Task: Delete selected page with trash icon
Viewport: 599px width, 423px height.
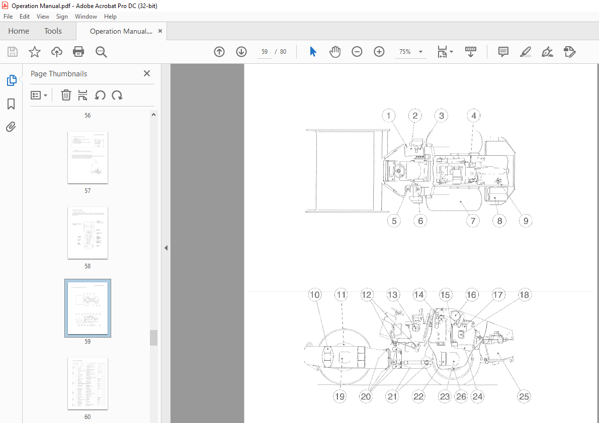Action: (66, 95)
